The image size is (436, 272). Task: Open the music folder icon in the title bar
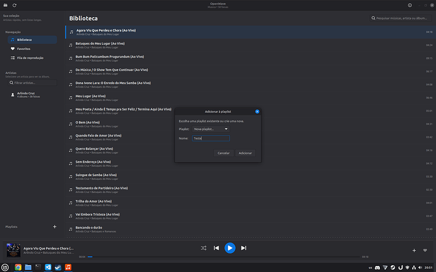6,5
